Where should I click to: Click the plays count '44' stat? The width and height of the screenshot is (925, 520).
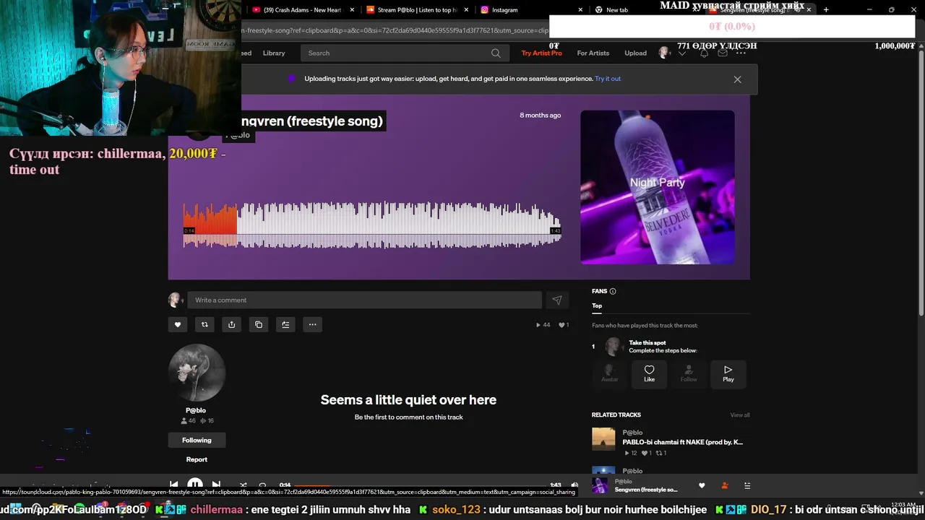[x=543, y=325]
